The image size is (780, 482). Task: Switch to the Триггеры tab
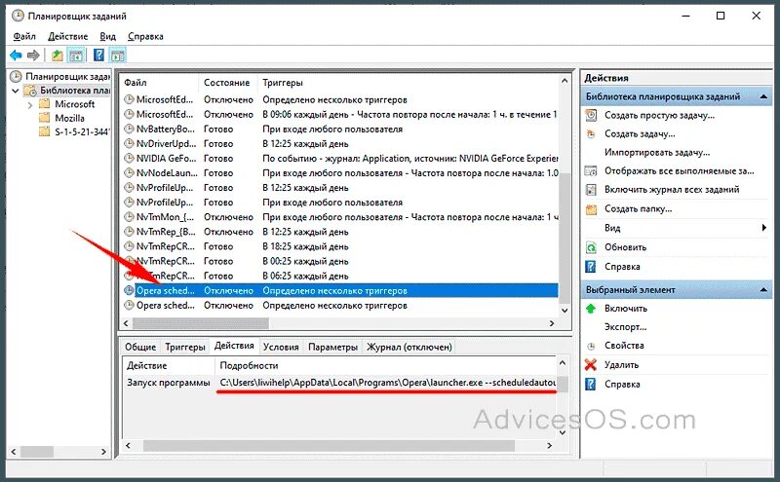tap(185, 347)
